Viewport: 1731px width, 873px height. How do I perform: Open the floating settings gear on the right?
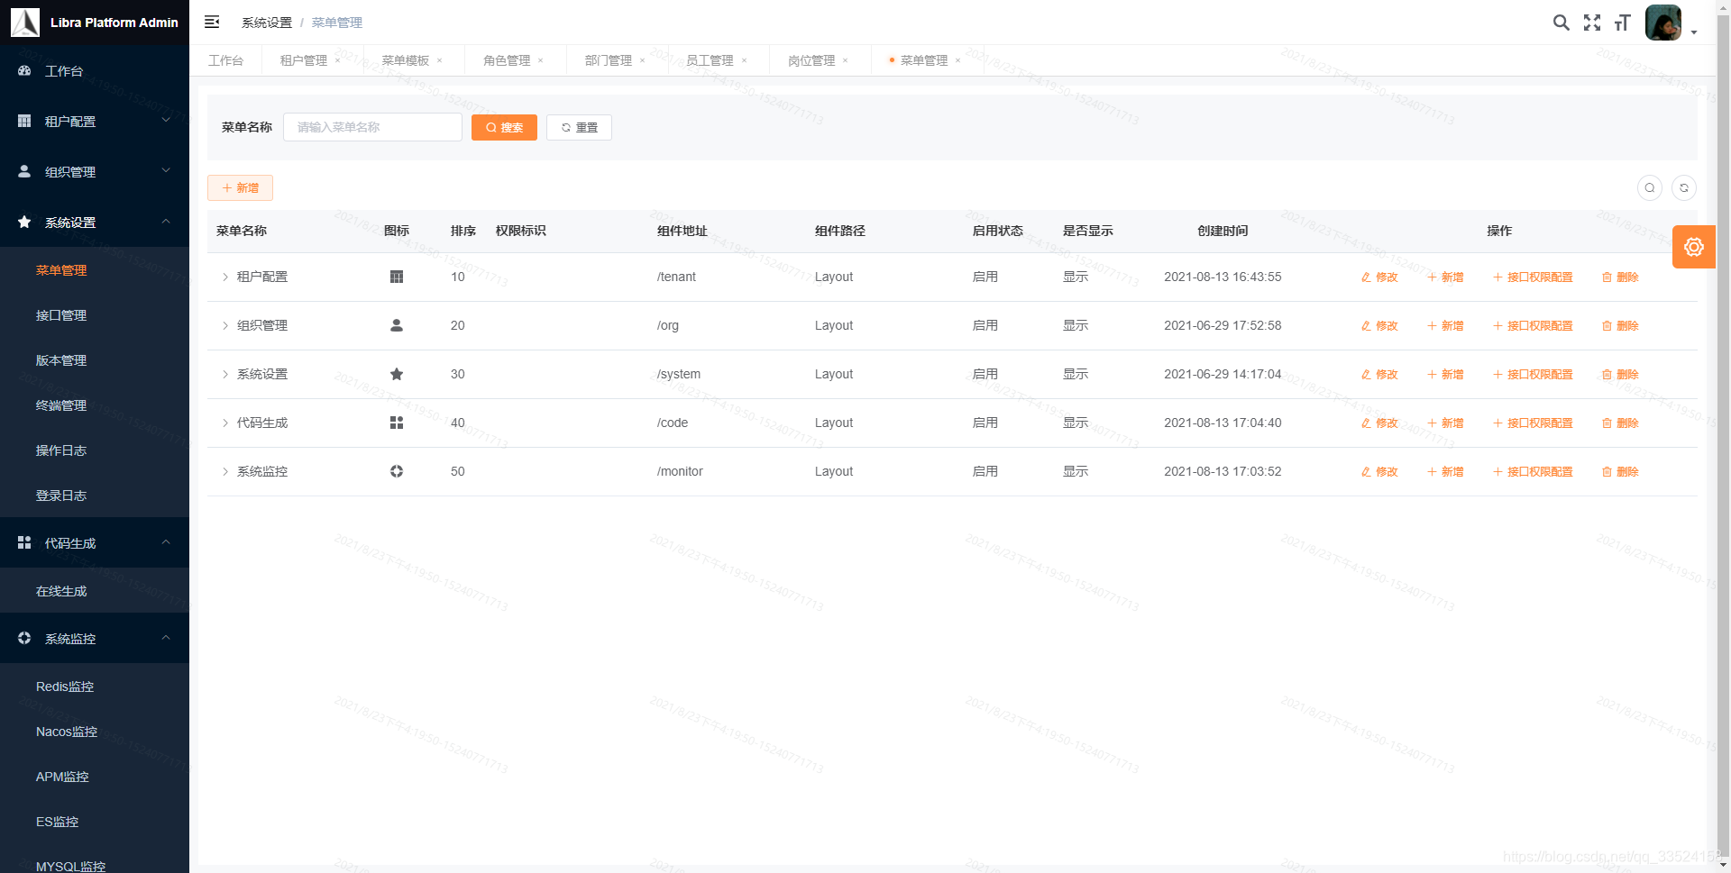(x=1694, y=247)
